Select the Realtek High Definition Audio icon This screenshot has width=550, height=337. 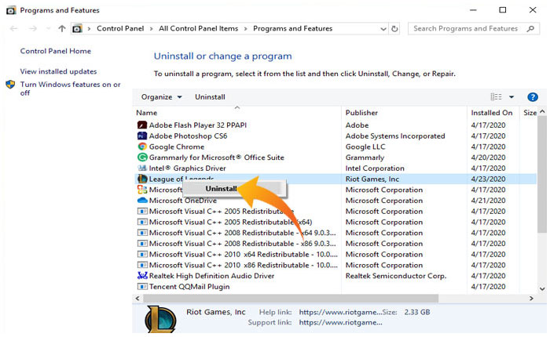(142, 276)
